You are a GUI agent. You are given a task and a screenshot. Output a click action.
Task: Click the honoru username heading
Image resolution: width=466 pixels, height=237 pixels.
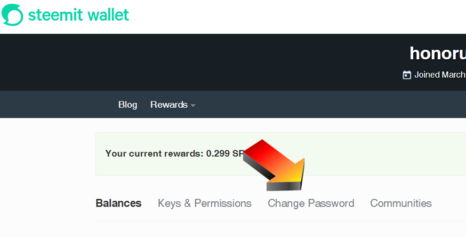pos(438,54)
